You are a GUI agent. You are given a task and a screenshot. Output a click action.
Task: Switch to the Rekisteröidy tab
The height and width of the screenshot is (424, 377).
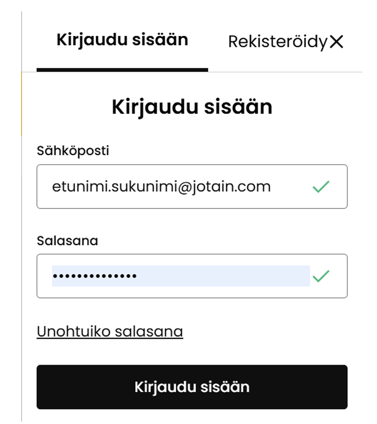coord(277,42)
